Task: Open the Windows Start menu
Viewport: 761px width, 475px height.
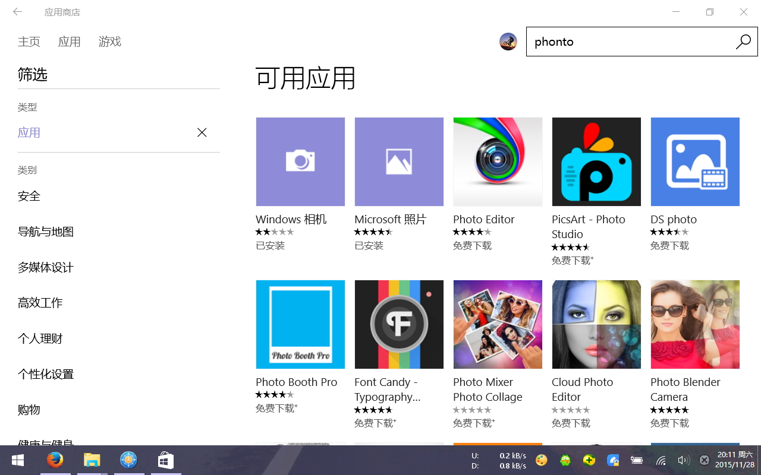Action: tap(18, 460)
